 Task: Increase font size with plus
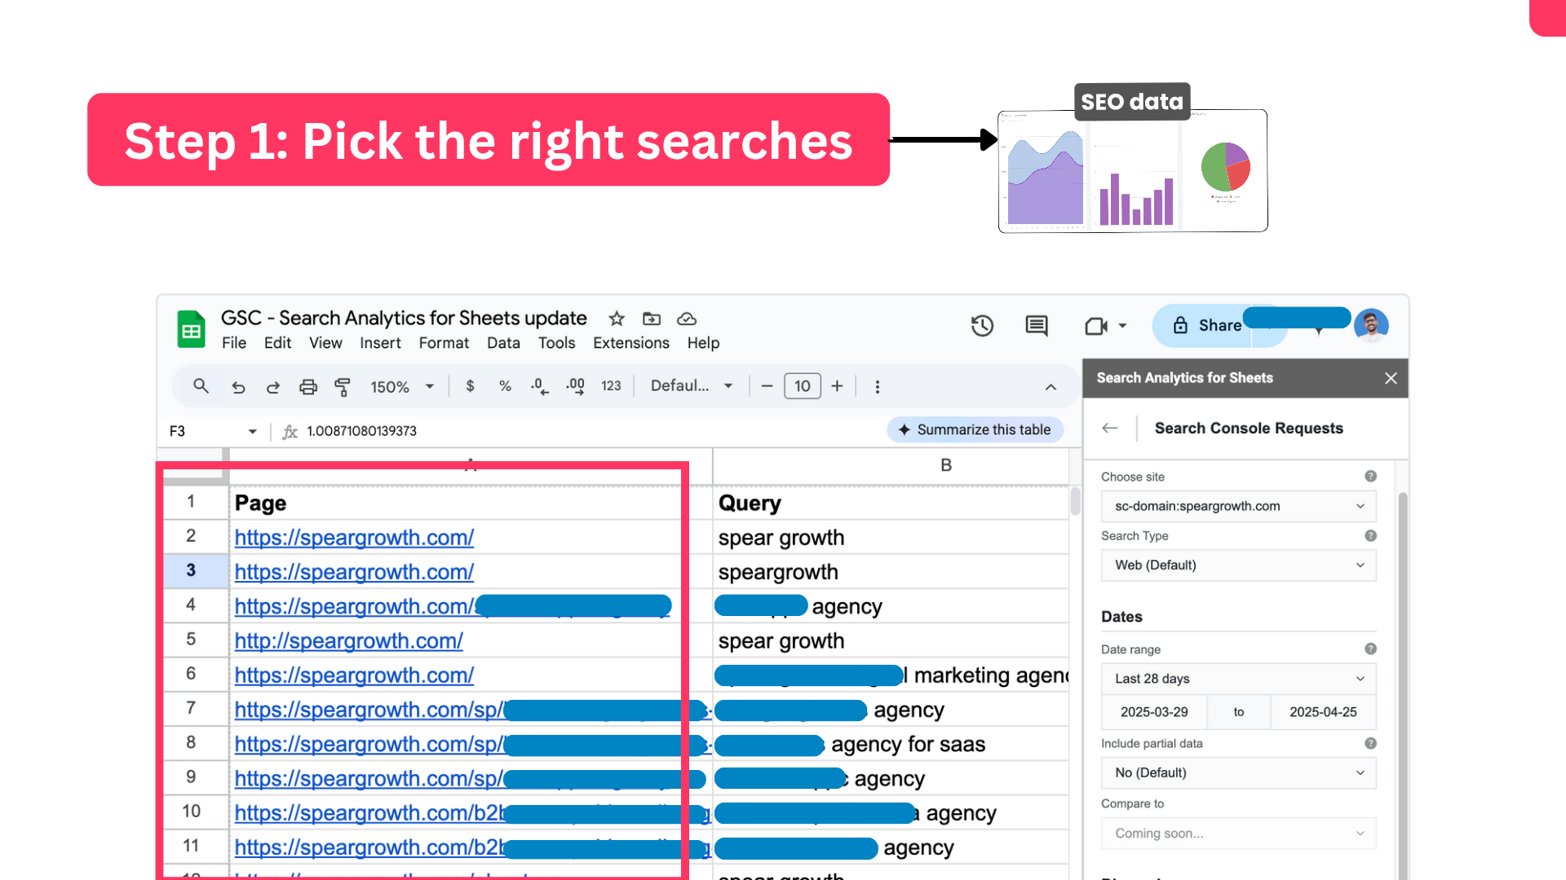click(837, 386)
